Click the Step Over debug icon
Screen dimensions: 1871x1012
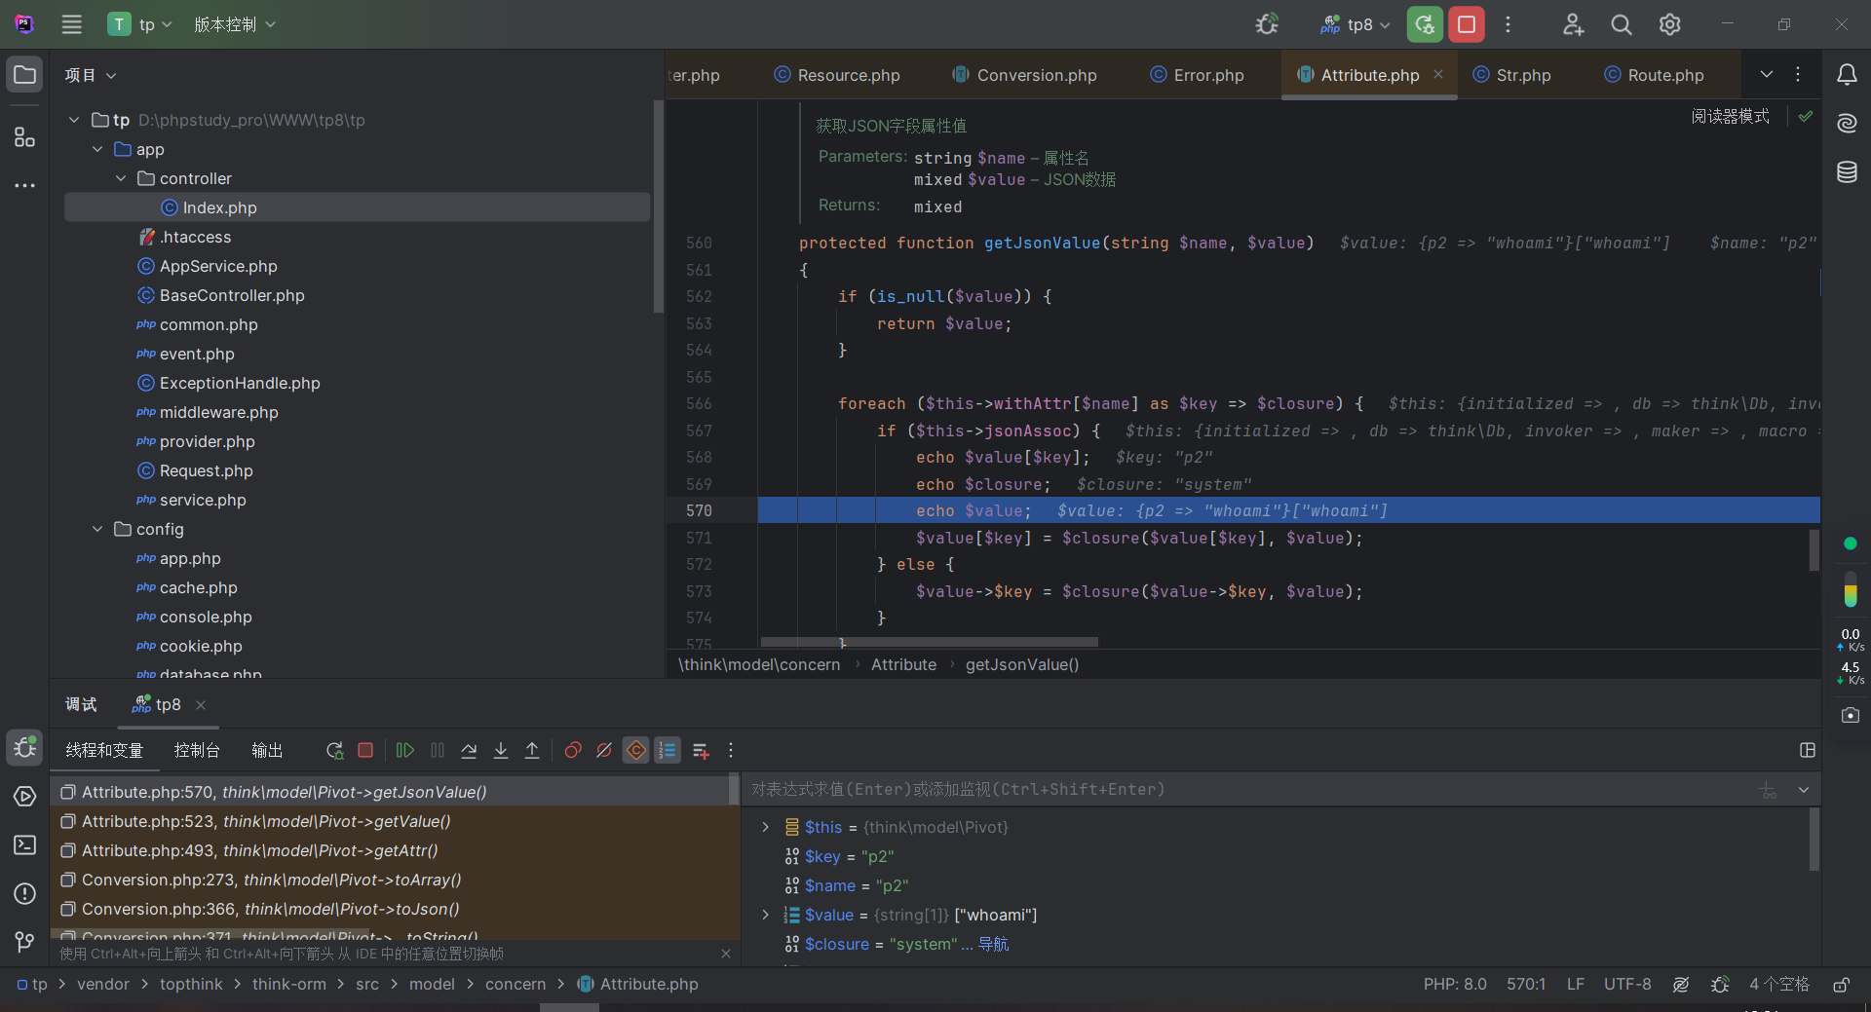pyautogui.click(x=469, y=750)
